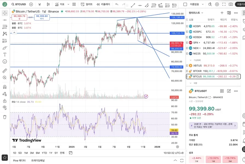Click the 126,199.63 price level label
245x164 pixels.
pos(177,17)
